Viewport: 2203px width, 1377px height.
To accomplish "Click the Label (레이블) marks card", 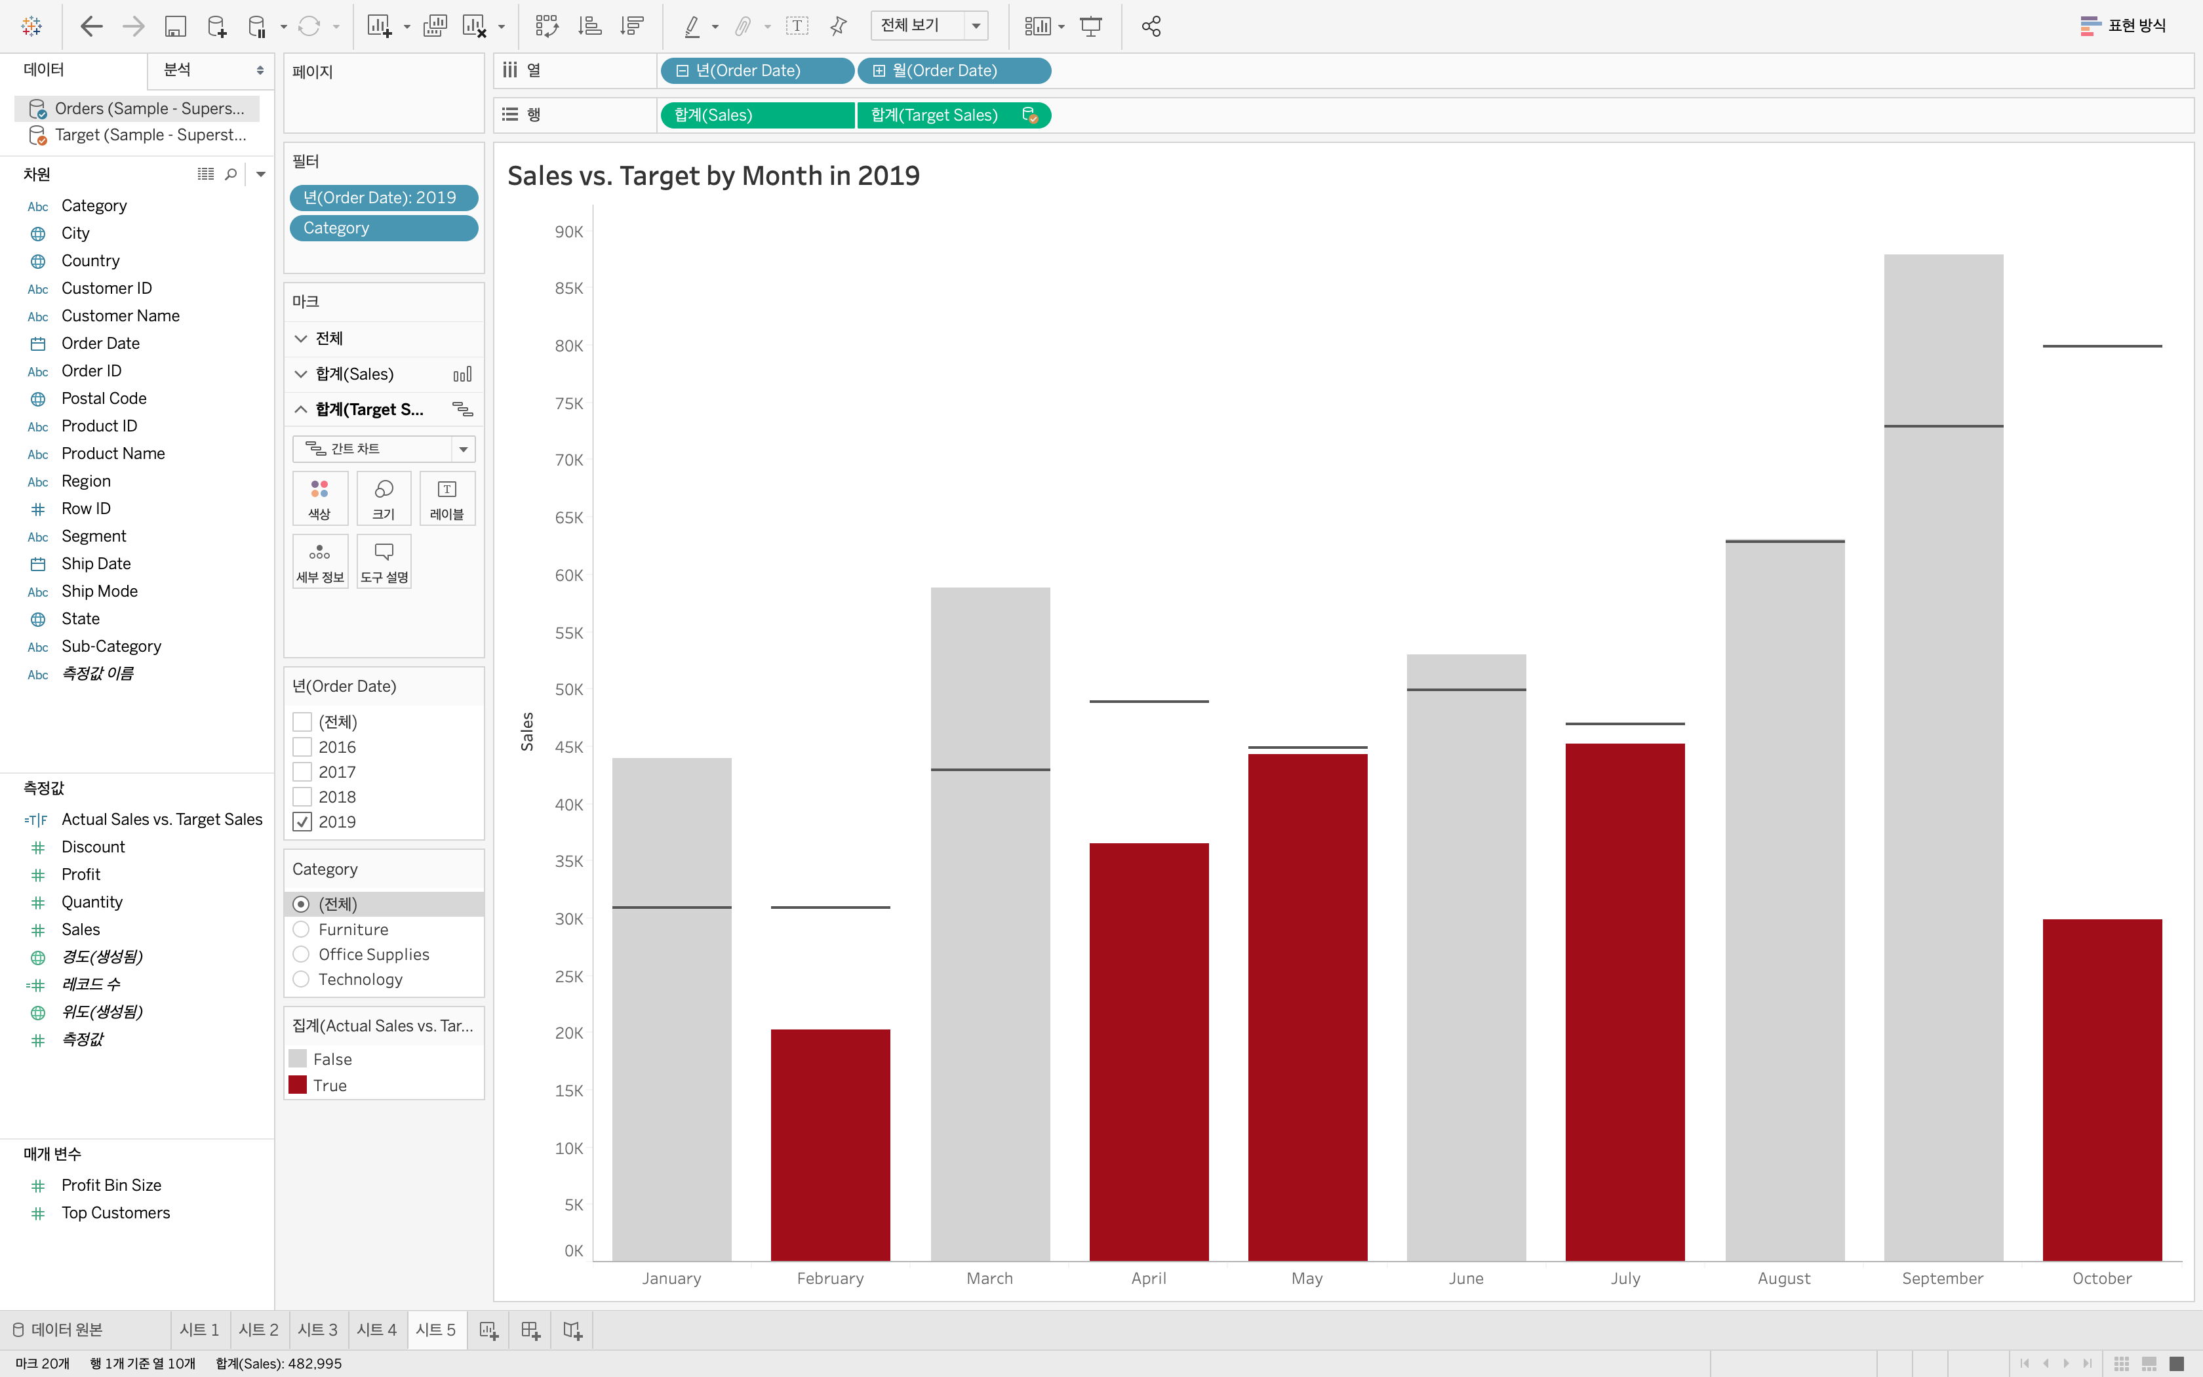I will (x=447, y=498).
